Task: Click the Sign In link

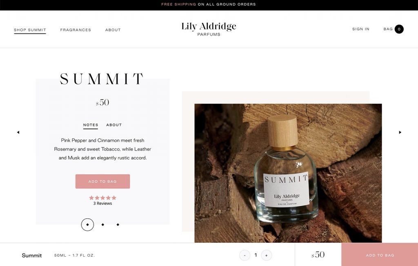Action: (x=361, y=29)
